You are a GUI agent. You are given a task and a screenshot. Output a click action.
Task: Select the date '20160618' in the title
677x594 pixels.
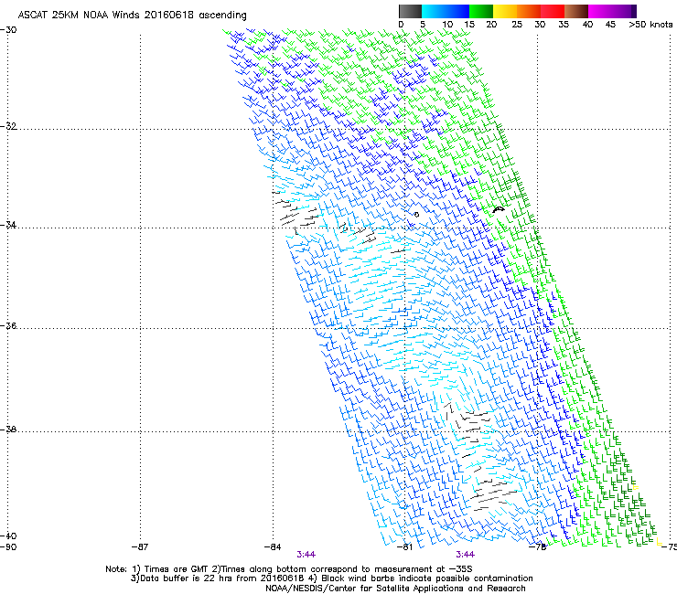169,16
